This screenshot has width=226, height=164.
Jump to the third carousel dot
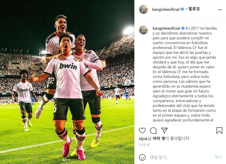[69, 160]
